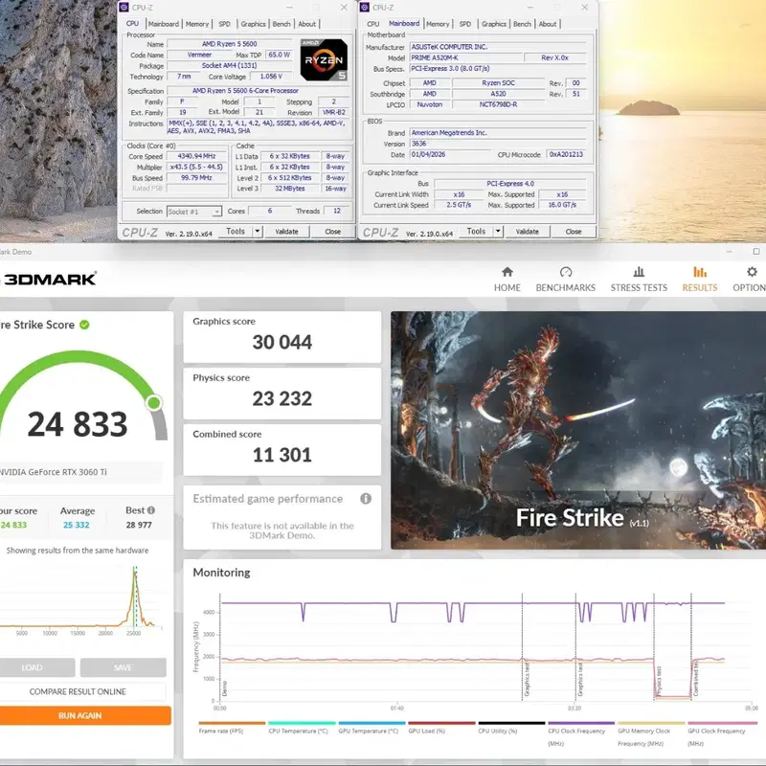Click Validate button in right CPU-Z window
766x766 pixels.
pos(528,232)
